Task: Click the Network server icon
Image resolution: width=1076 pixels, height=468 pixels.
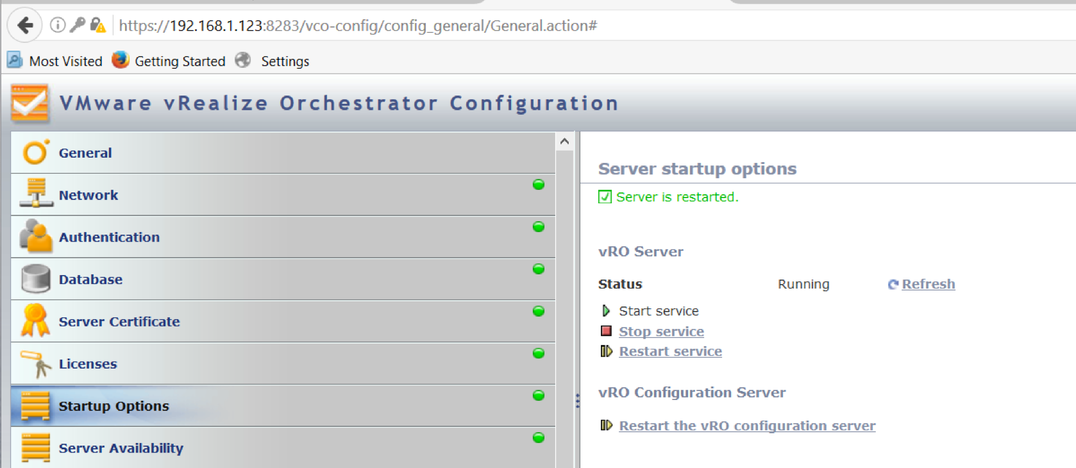Action: tap(37, 193)
